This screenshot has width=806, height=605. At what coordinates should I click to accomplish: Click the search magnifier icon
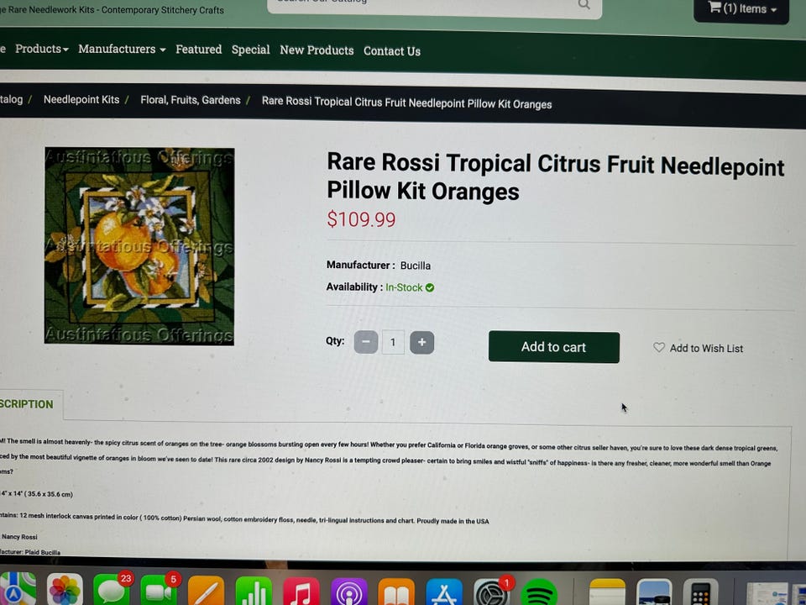click(584, 5)
